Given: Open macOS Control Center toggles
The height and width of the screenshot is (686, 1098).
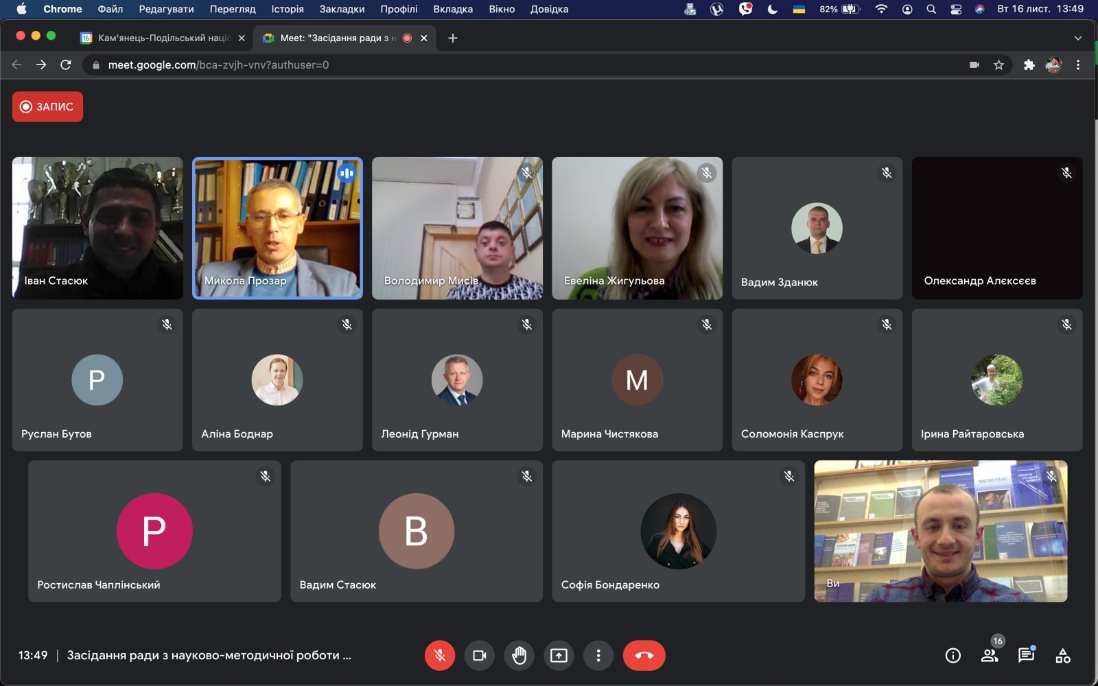Looking at the screenshot, I should pyautogui.click(x=955, y=9).
